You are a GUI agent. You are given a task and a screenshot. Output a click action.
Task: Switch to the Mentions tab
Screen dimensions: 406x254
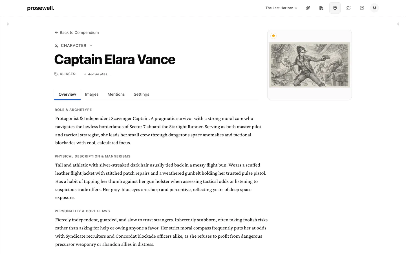tap(116, 94)
